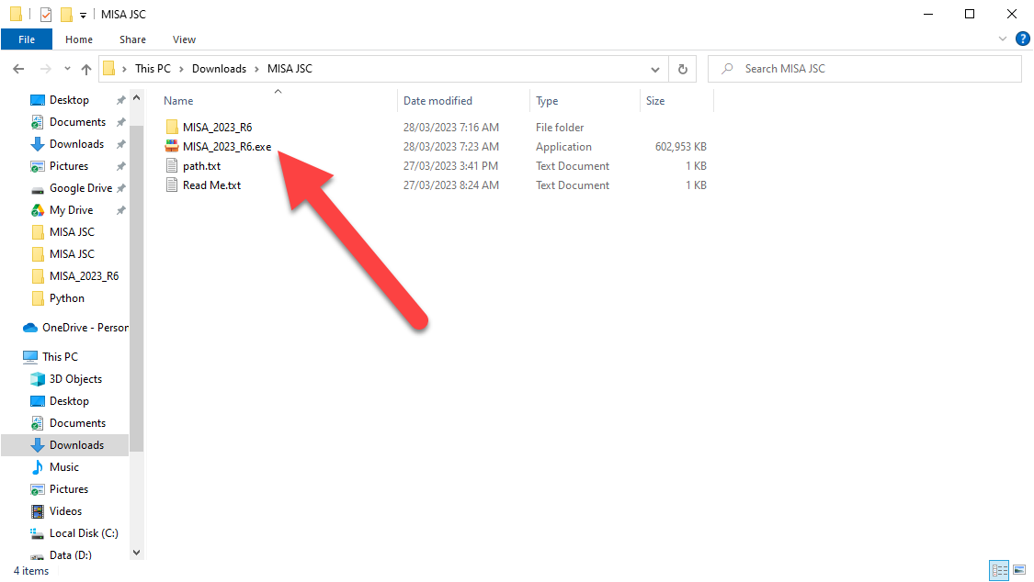Screen dimensions: 1034x582
Task: Open Customize Quick Access Toolbar dropdown
Action: coord(83,15)
